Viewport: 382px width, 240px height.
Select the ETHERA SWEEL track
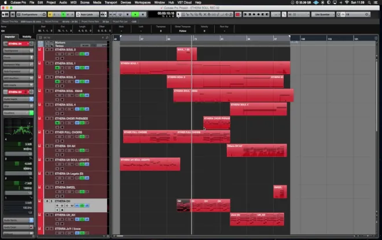tap(65, 187)
